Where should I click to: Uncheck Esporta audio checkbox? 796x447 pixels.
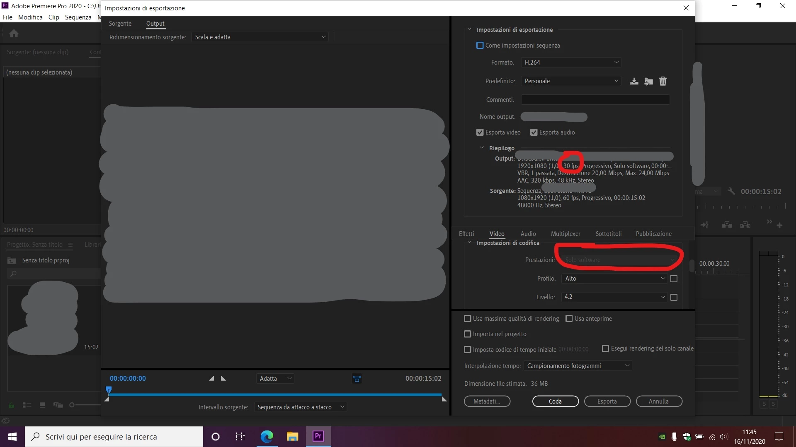(x=534, y=132)
